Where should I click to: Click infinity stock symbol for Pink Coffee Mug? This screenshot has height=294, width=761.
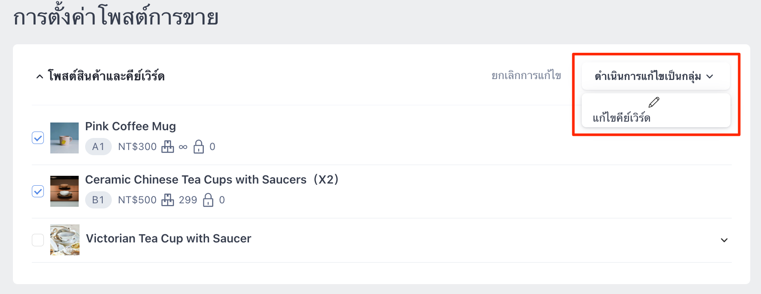click(x=183, y=147)
